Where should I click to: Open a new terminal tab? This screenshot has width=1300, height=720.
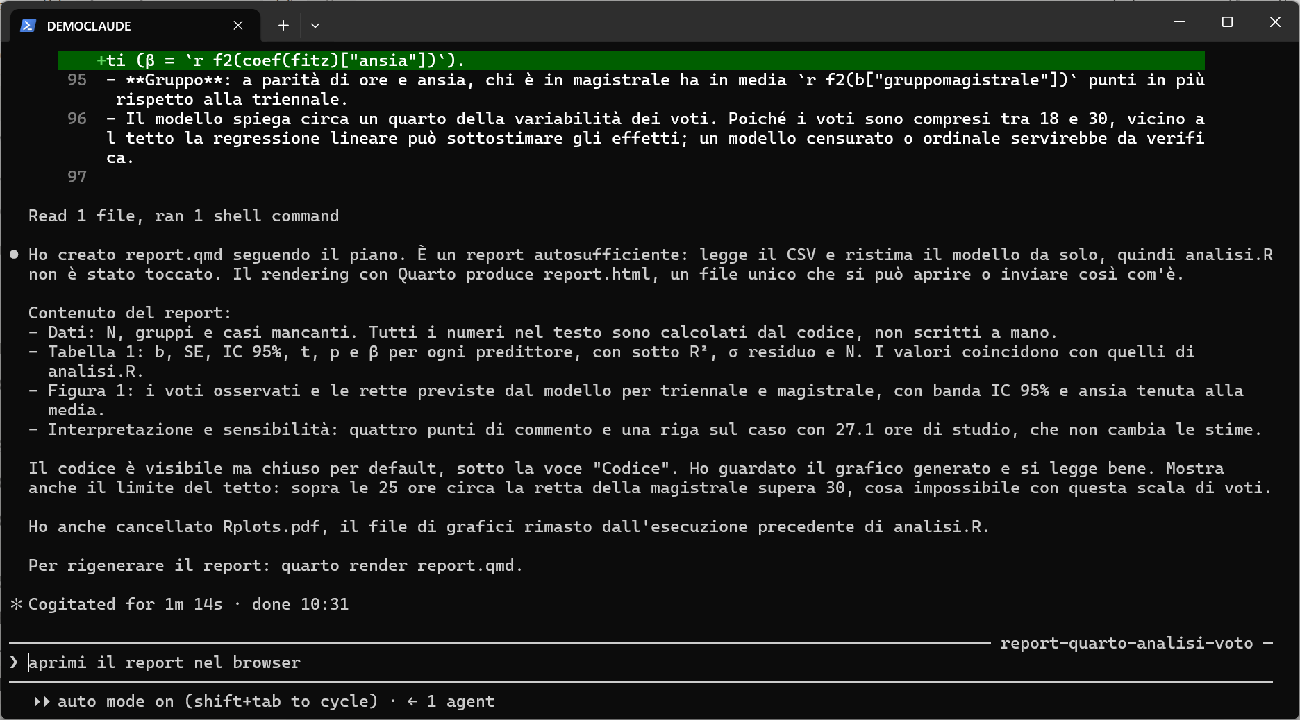click(283, 26)
